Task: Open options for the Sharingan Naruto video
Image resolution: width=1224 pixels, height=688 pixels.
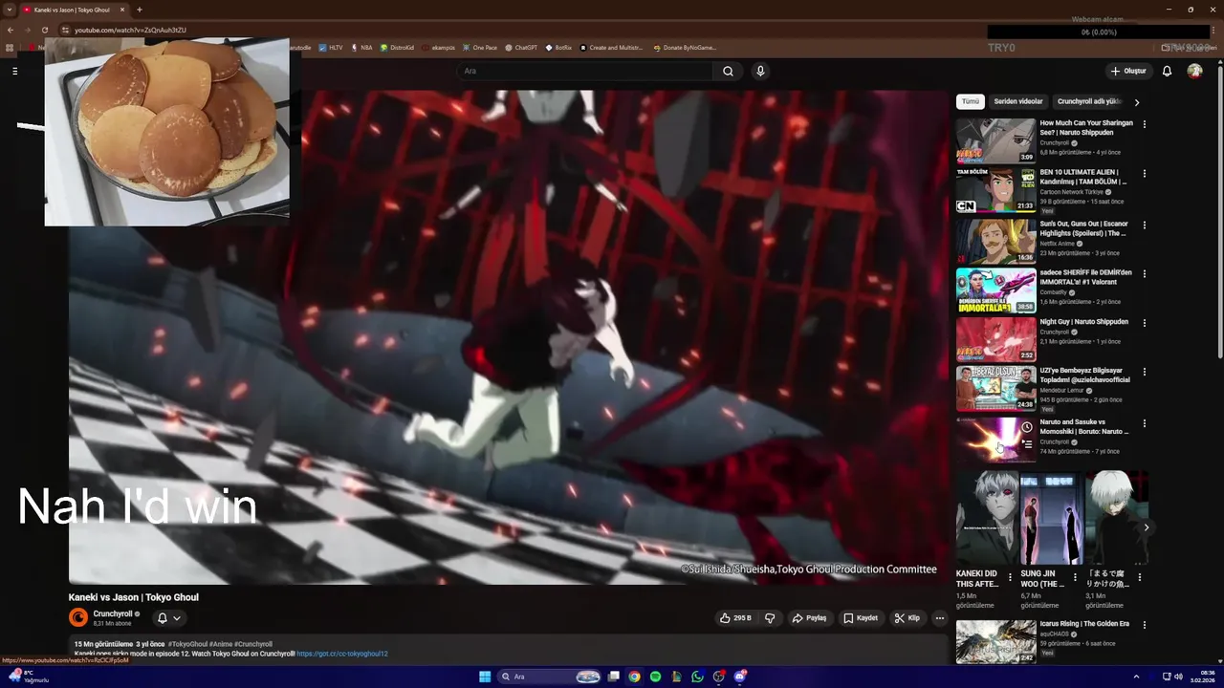Action: pos(1144,124)
